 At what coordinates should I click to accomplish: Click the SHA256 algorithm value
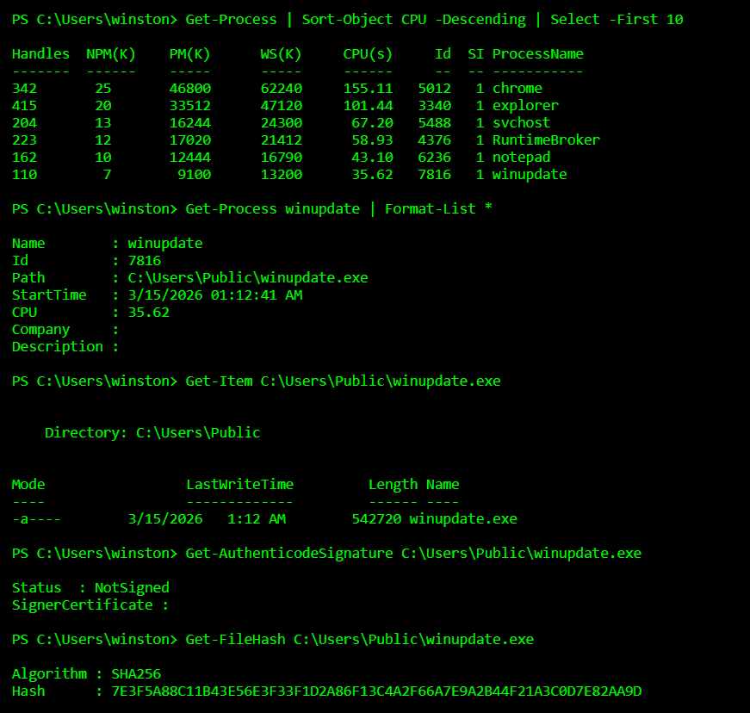point(136,673)
